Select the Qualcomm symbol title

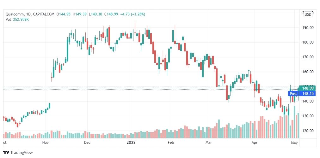tap(15, 14)
